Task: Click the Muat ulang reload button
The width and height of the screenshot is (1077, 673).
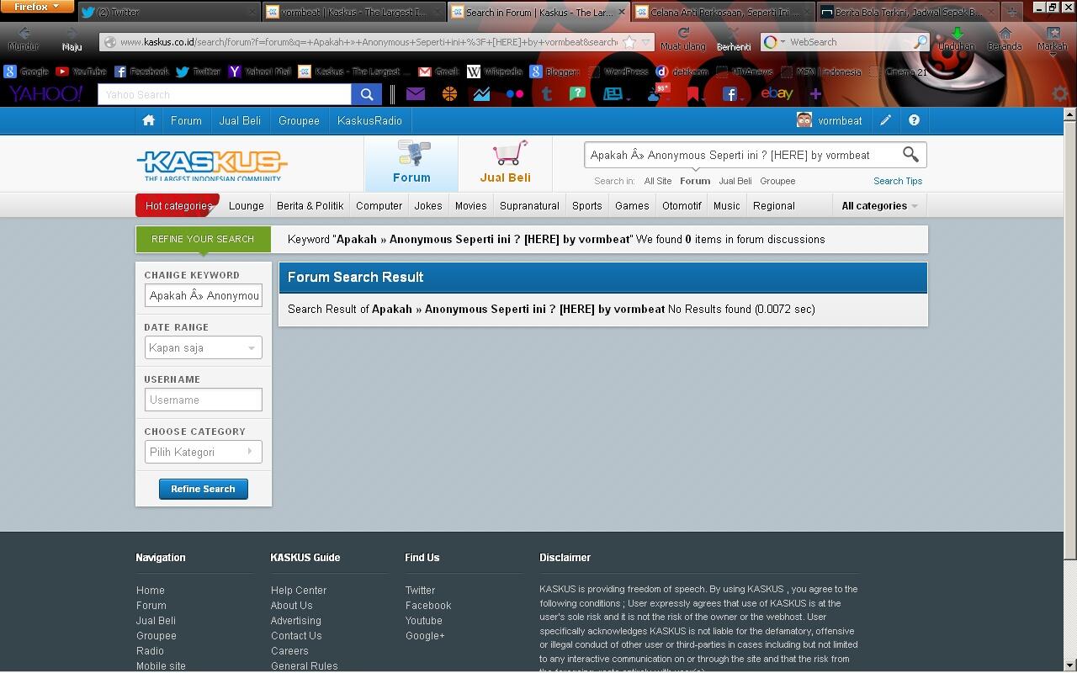Action: click(683, 39)
